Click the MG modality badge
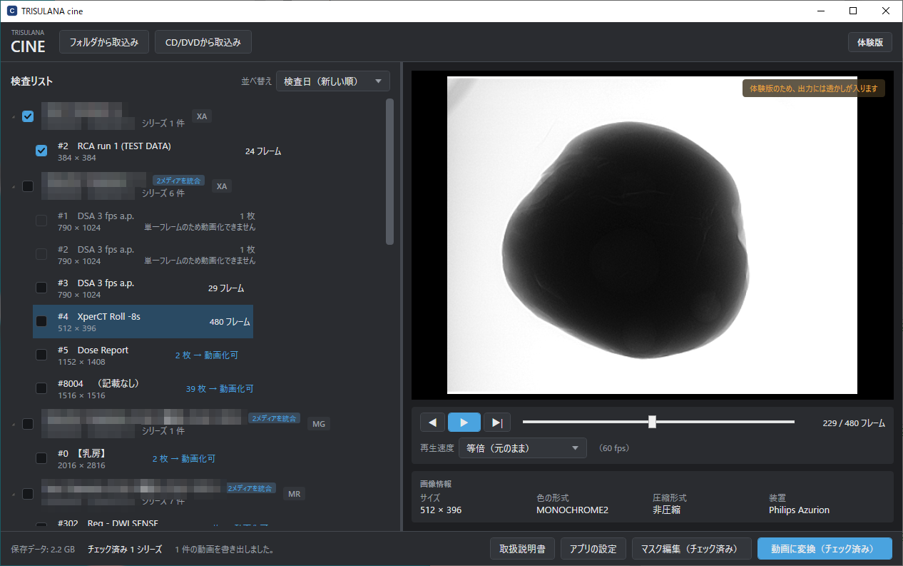This screenshot has width=903, height=566. (319, 424)
